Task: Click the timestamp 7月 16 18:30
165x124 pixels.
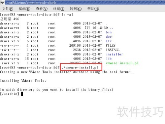Action: tap(96, 28)
